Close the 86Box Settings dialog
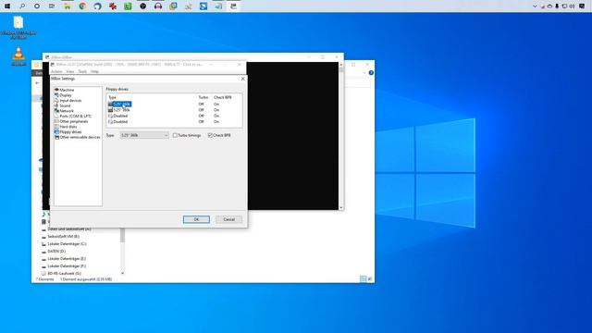Screen dimensions: 592x333 [x=242, y=79]
